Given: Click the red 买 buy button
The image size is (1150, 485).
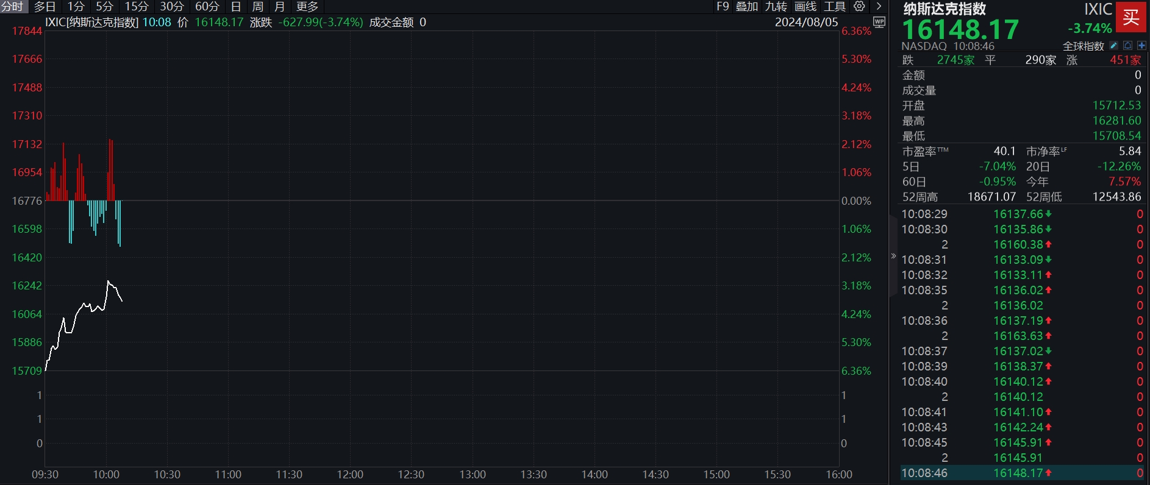Looking at the screenshot, I should 1131,17.
